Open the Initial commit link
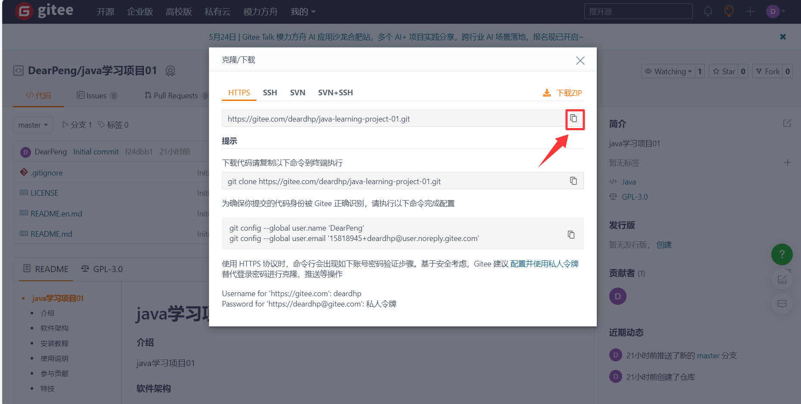Image resolution: width=801 pixels, height=404 pixels. (96, 152)
